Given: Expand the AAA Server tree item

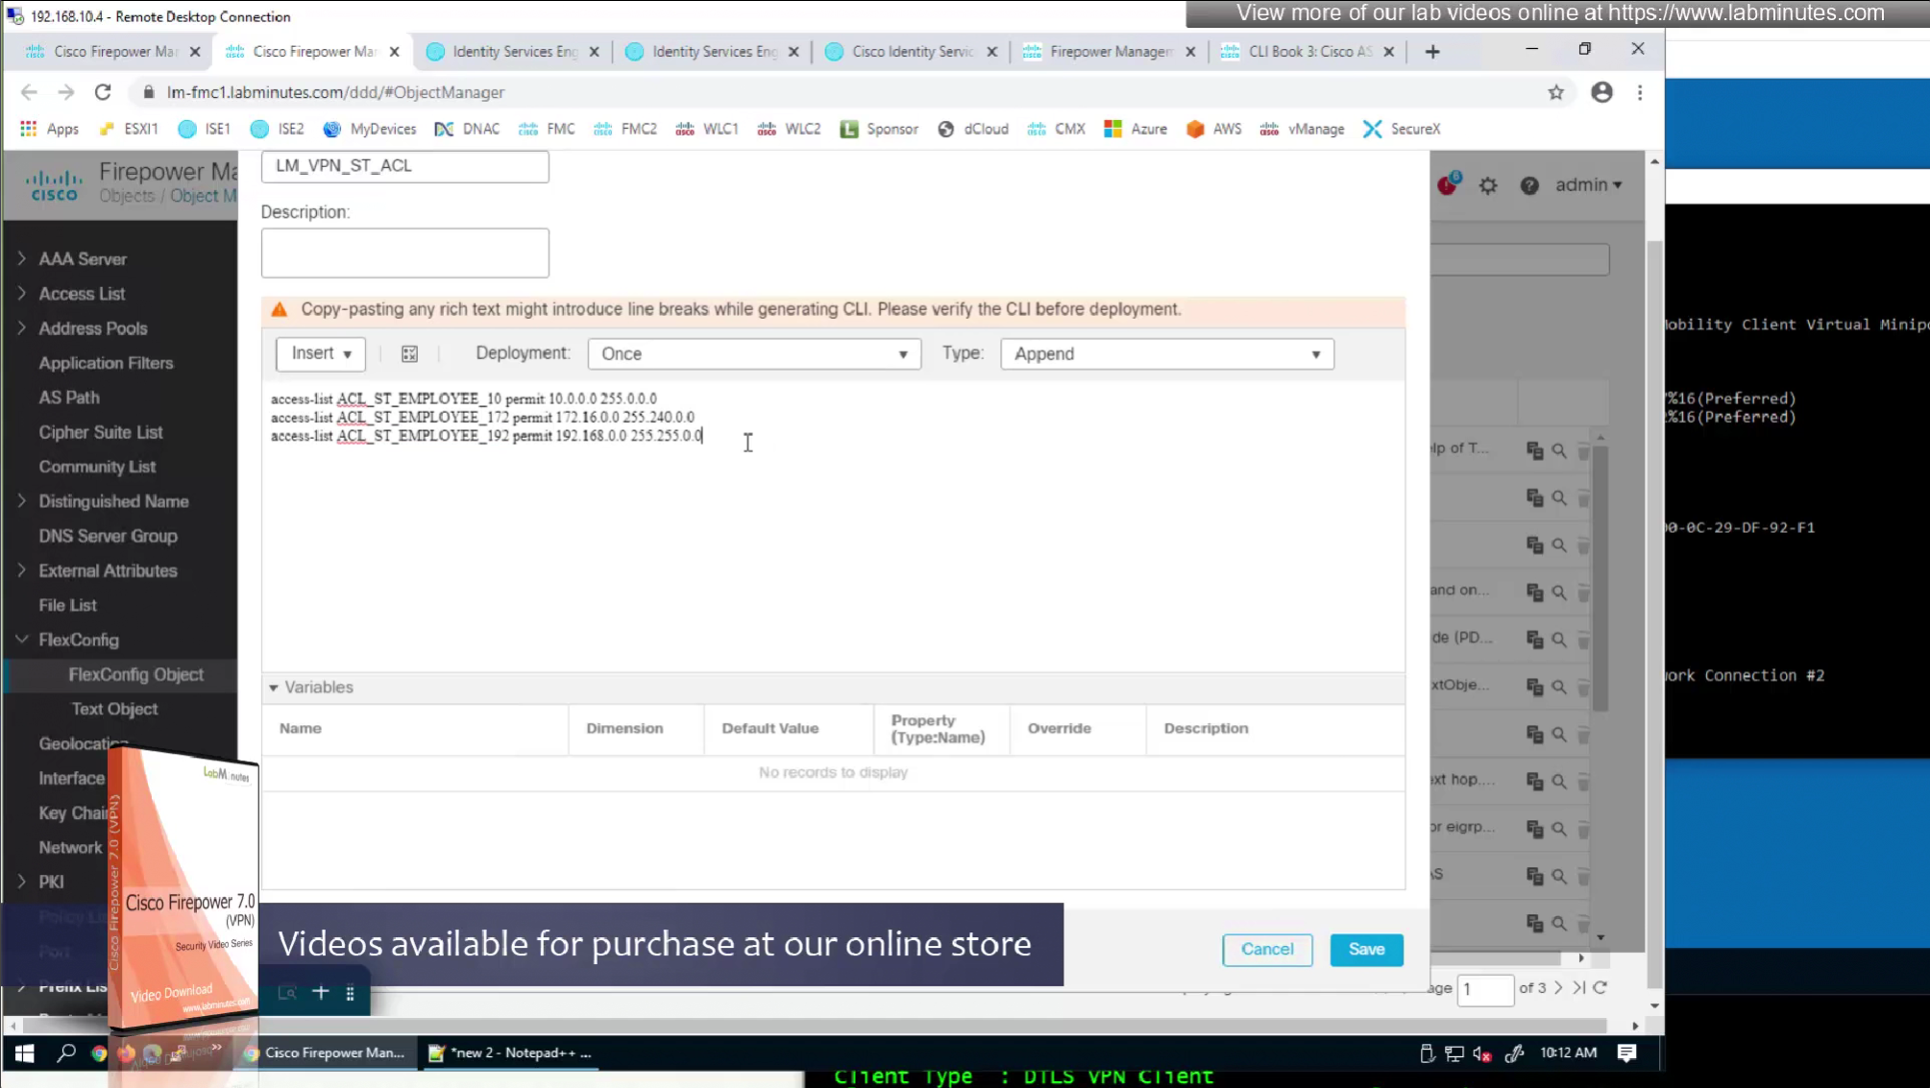Looking at the screenshot, I should point(22,258).
